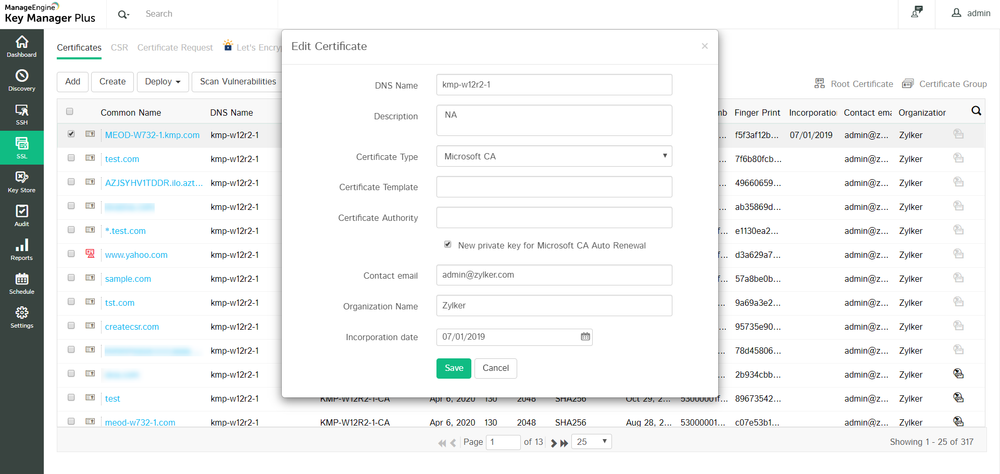Tick the select-all checkbox in table header
The width and height of the screenshot is (1000, 474).
point(70,111)
